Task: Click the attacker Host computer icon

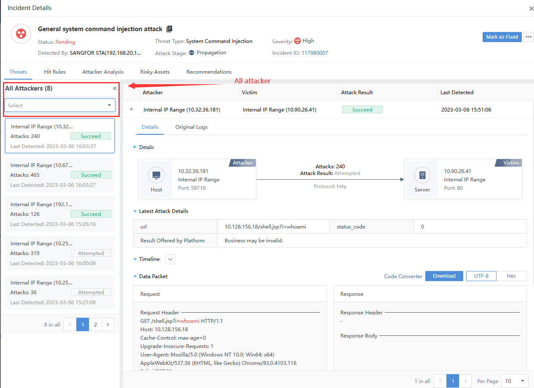Action: point(156,175)
